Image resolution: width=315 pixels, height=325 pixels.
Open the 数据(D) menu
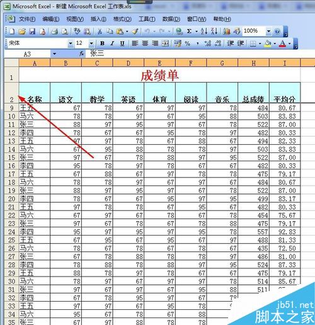click(171, 20)
